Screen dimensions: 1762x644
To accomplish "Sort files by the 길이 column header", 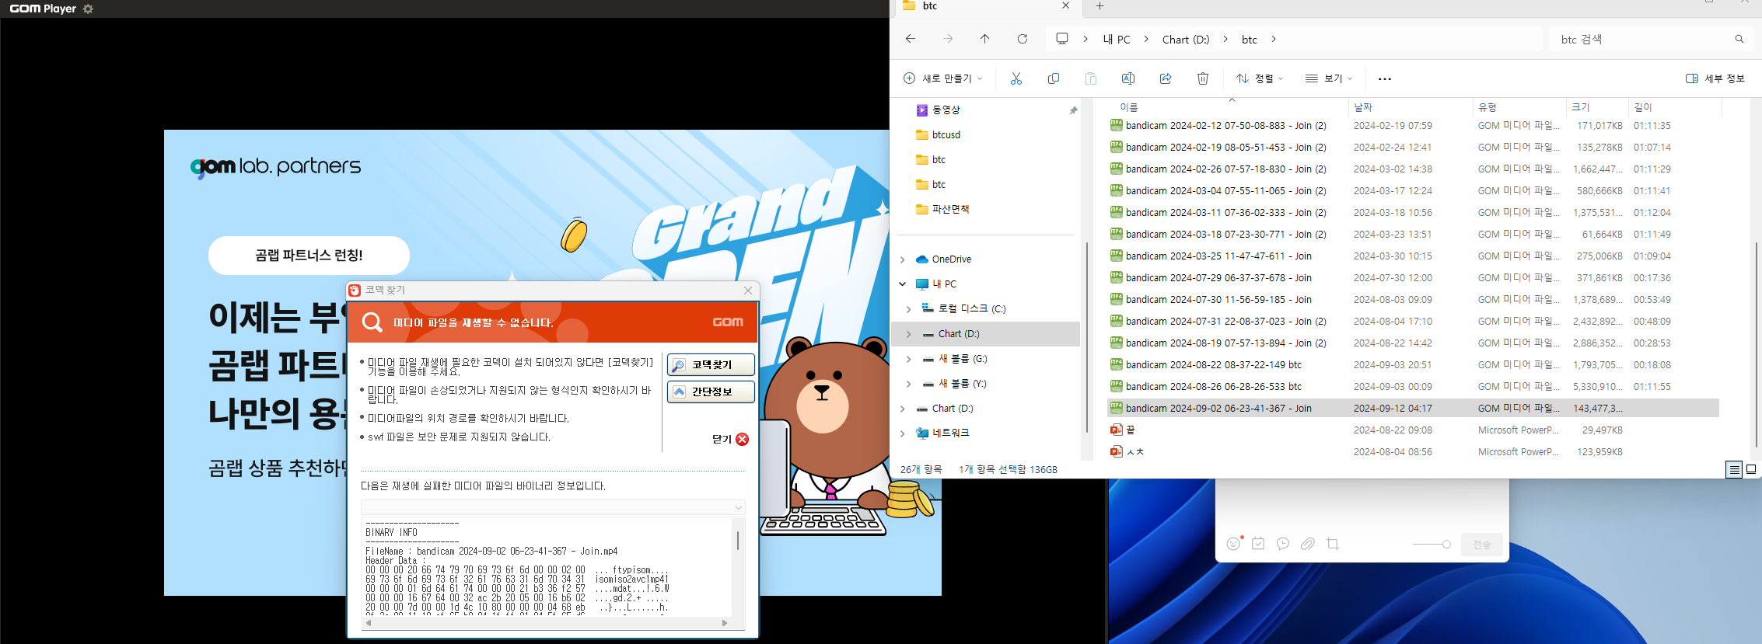I will point(1643,107).
